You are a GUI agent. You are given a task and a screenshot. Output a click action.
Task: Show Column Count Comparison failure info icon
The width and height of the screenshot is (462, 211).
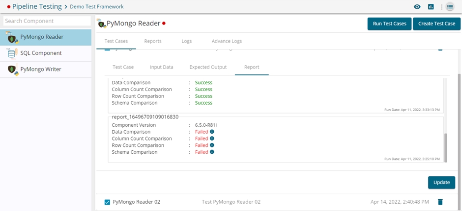(212, 139)
